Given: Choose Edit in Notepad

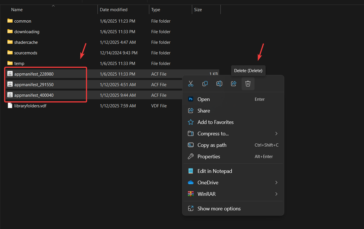Looking at the screenshot, I should (x=215, y=171).
